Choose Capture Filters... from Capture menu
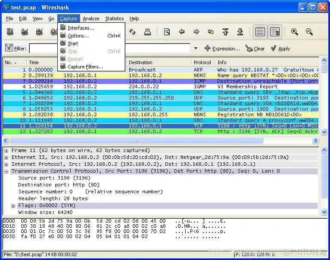 tap(91, 67)
